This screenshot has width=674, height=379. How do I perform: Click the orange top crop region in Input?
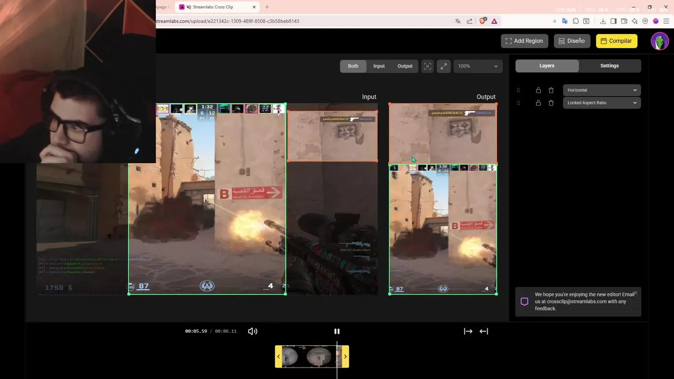click(x=332, y=136)
